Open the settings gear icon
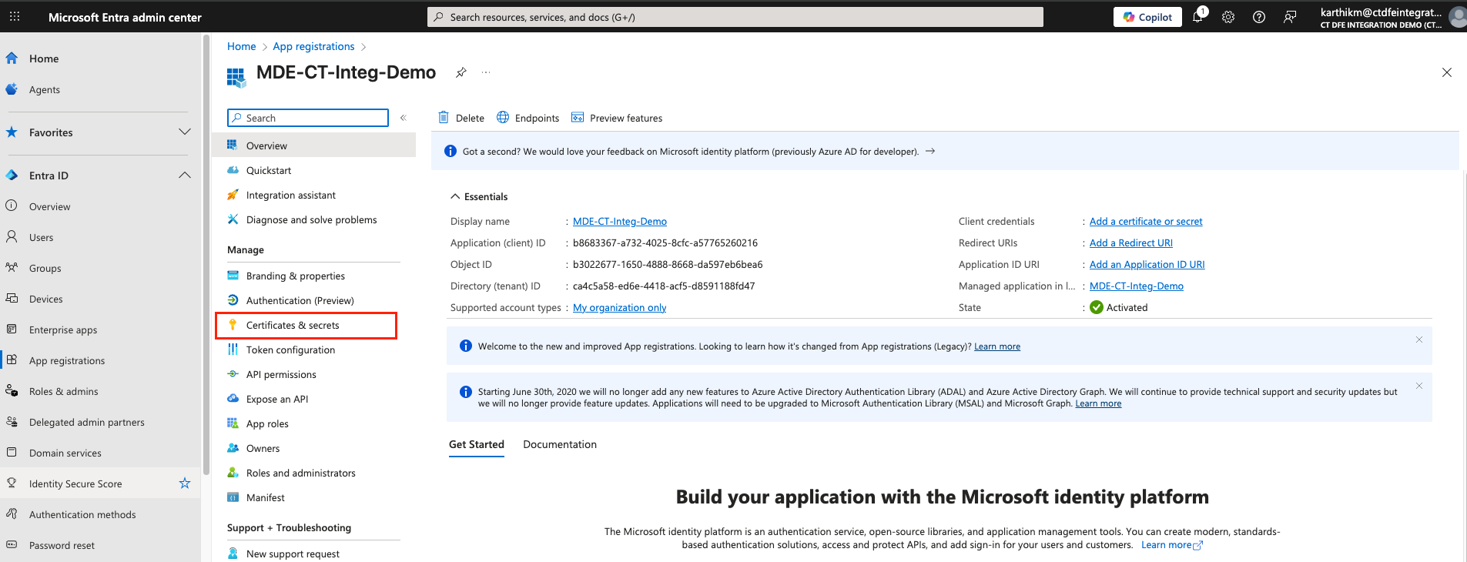Screen dimensions: 1467x562 [1228, 17]
